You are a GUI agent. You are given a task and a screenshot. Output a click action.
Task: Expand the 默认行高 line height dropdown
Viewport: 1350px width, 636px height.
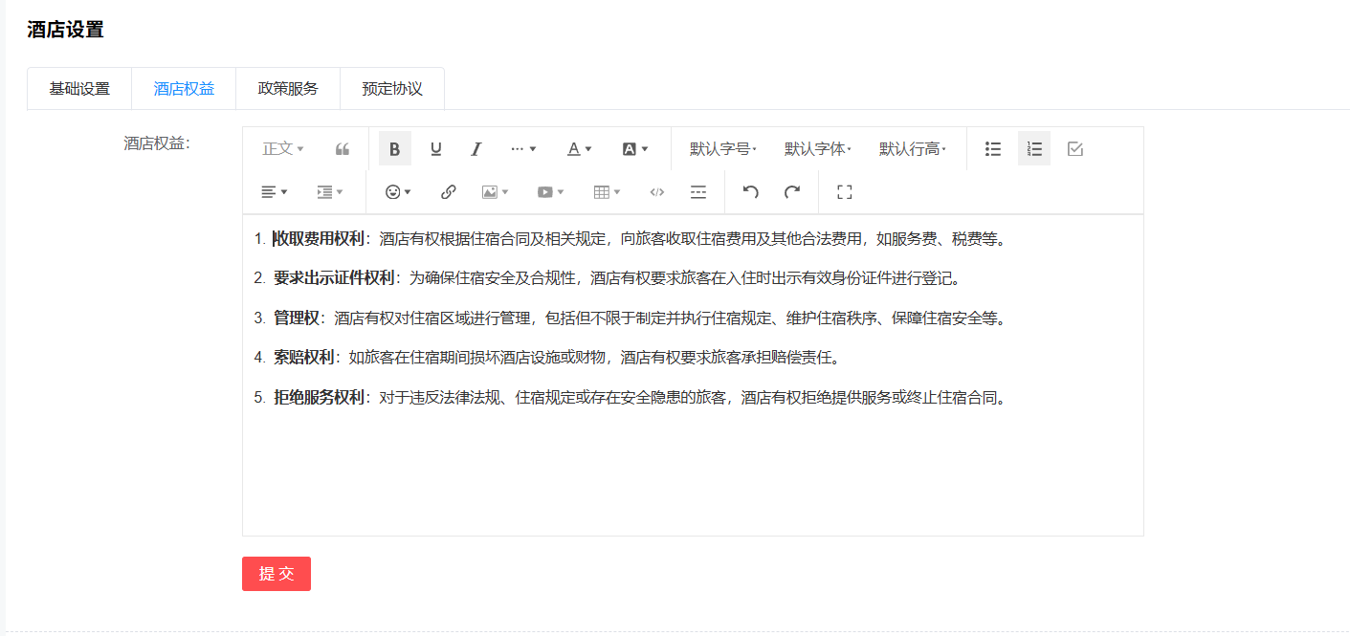pos(912,149)
